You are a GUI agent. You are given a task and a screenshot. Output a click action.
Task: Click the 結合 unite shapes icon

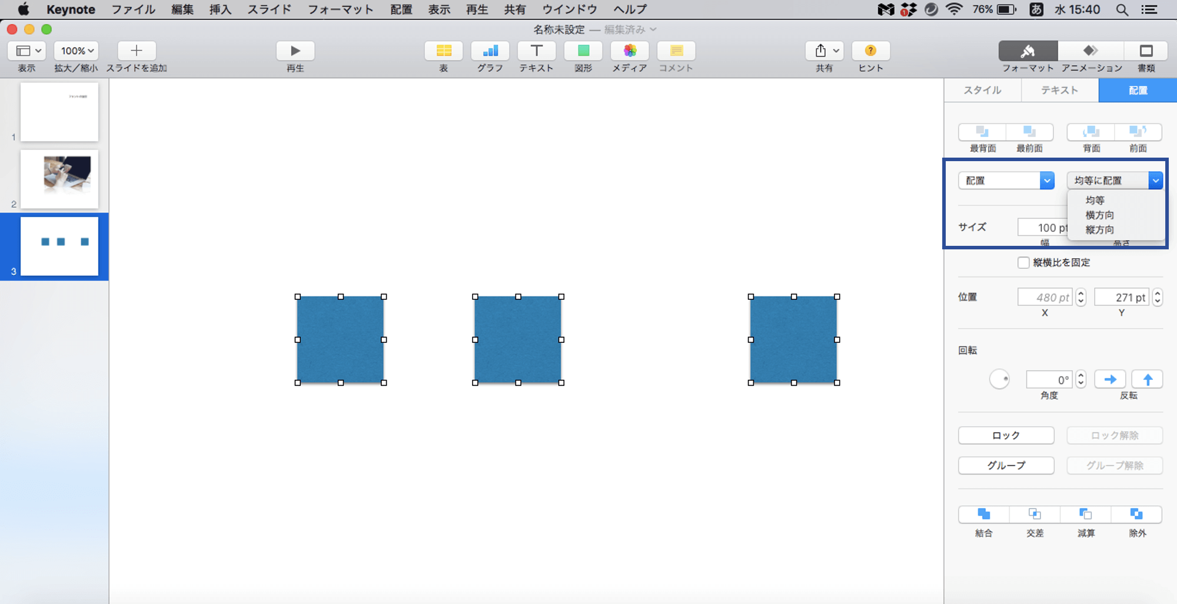pos(984,515)
